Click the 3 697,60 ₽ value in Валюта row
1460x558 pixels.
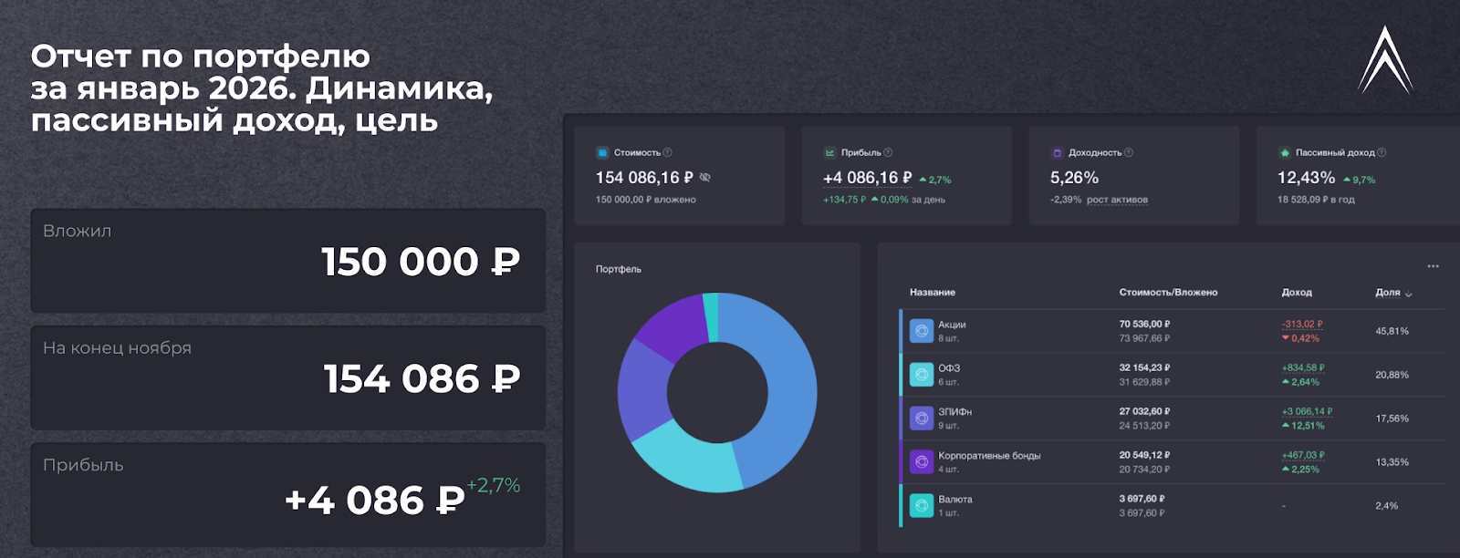click(1142, 499)
